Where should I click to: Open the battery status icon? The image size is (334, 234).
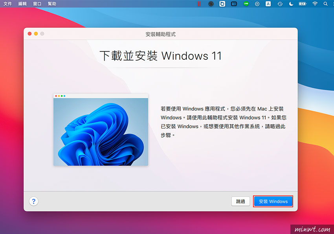303,4
